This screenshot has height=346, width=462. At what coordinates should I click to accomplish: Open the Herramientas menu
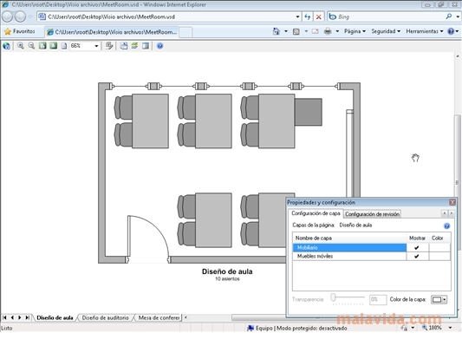coord(425,31)
